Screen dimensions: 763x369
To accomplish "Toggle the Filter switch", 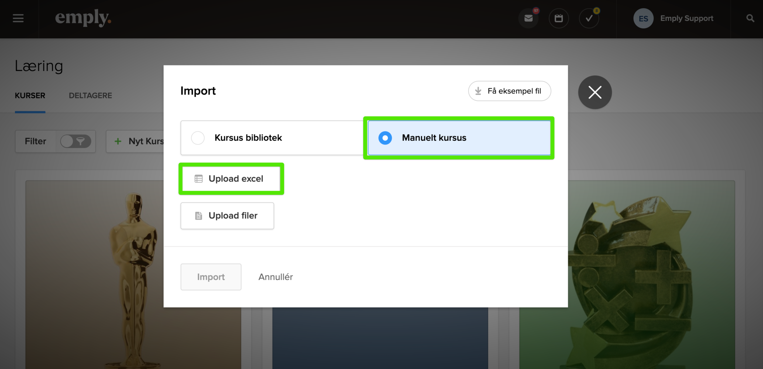I will pyautogui.click(x=75, y=141).
